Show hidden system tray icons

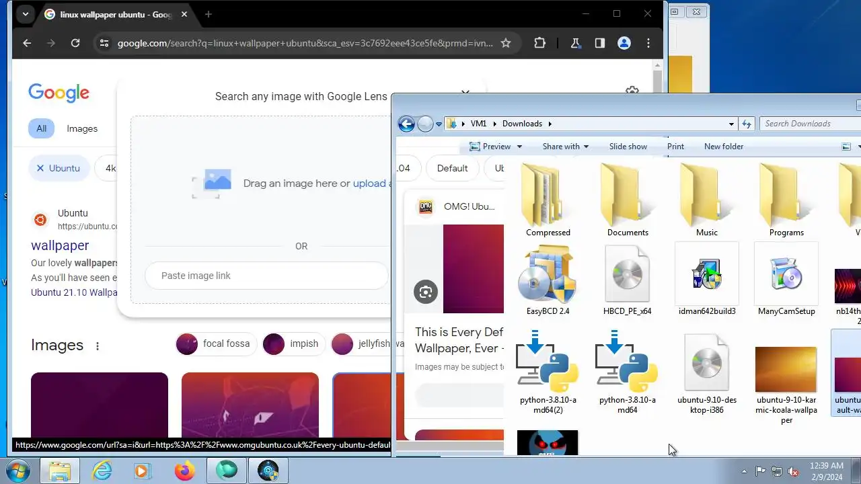(744, 471)
